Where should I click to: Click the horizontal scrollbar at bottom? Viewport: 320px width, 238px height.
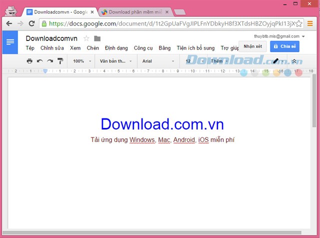152,232
